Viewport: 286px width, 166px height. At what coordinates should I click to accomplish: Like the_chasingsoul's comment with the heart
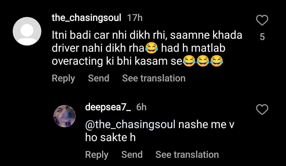click(x=262, y=20)
